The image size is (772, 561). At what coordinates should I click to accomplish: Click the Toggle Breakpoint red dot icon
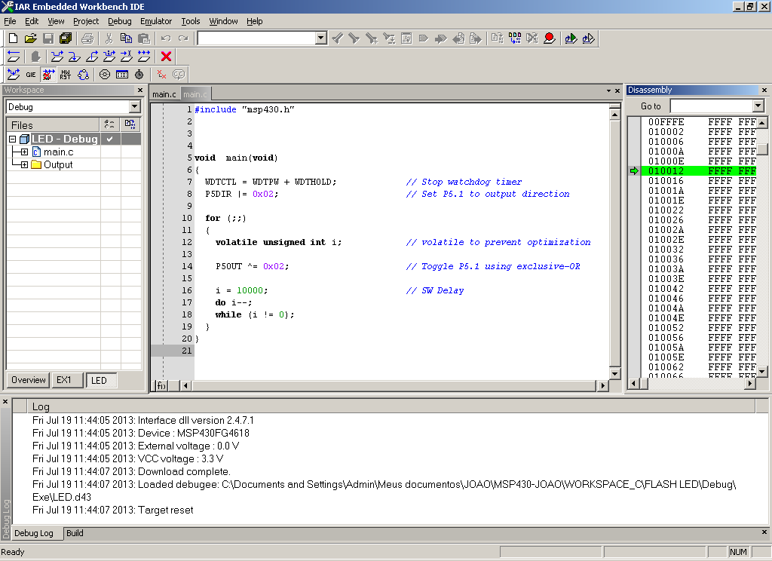pyautogui.click(x=550, y=38)
